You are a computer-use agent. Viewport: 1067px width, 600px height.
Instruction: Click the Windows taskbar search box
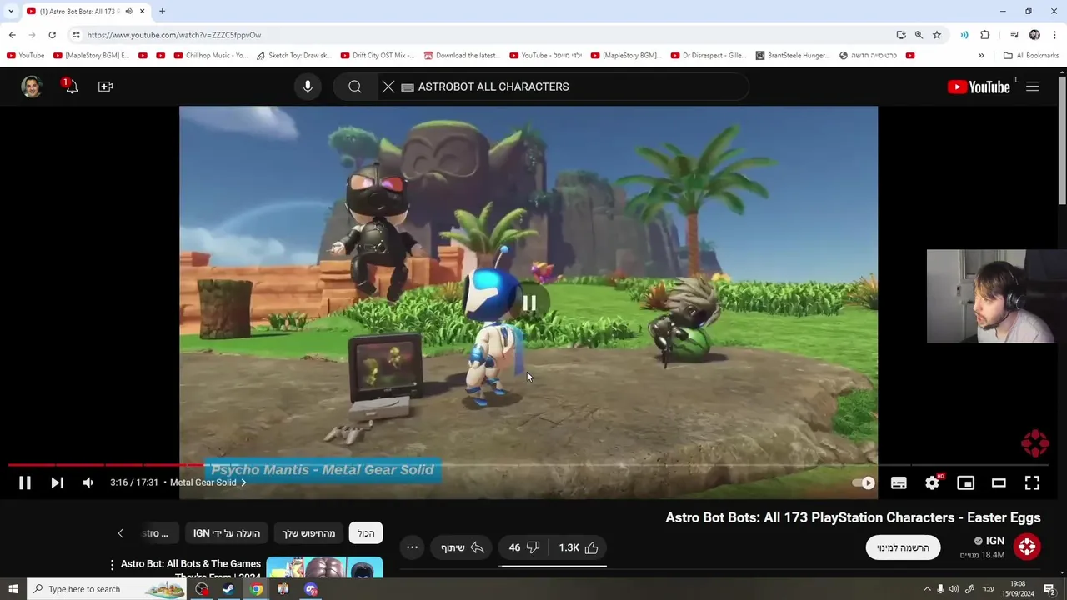click(x=106, y=589)
